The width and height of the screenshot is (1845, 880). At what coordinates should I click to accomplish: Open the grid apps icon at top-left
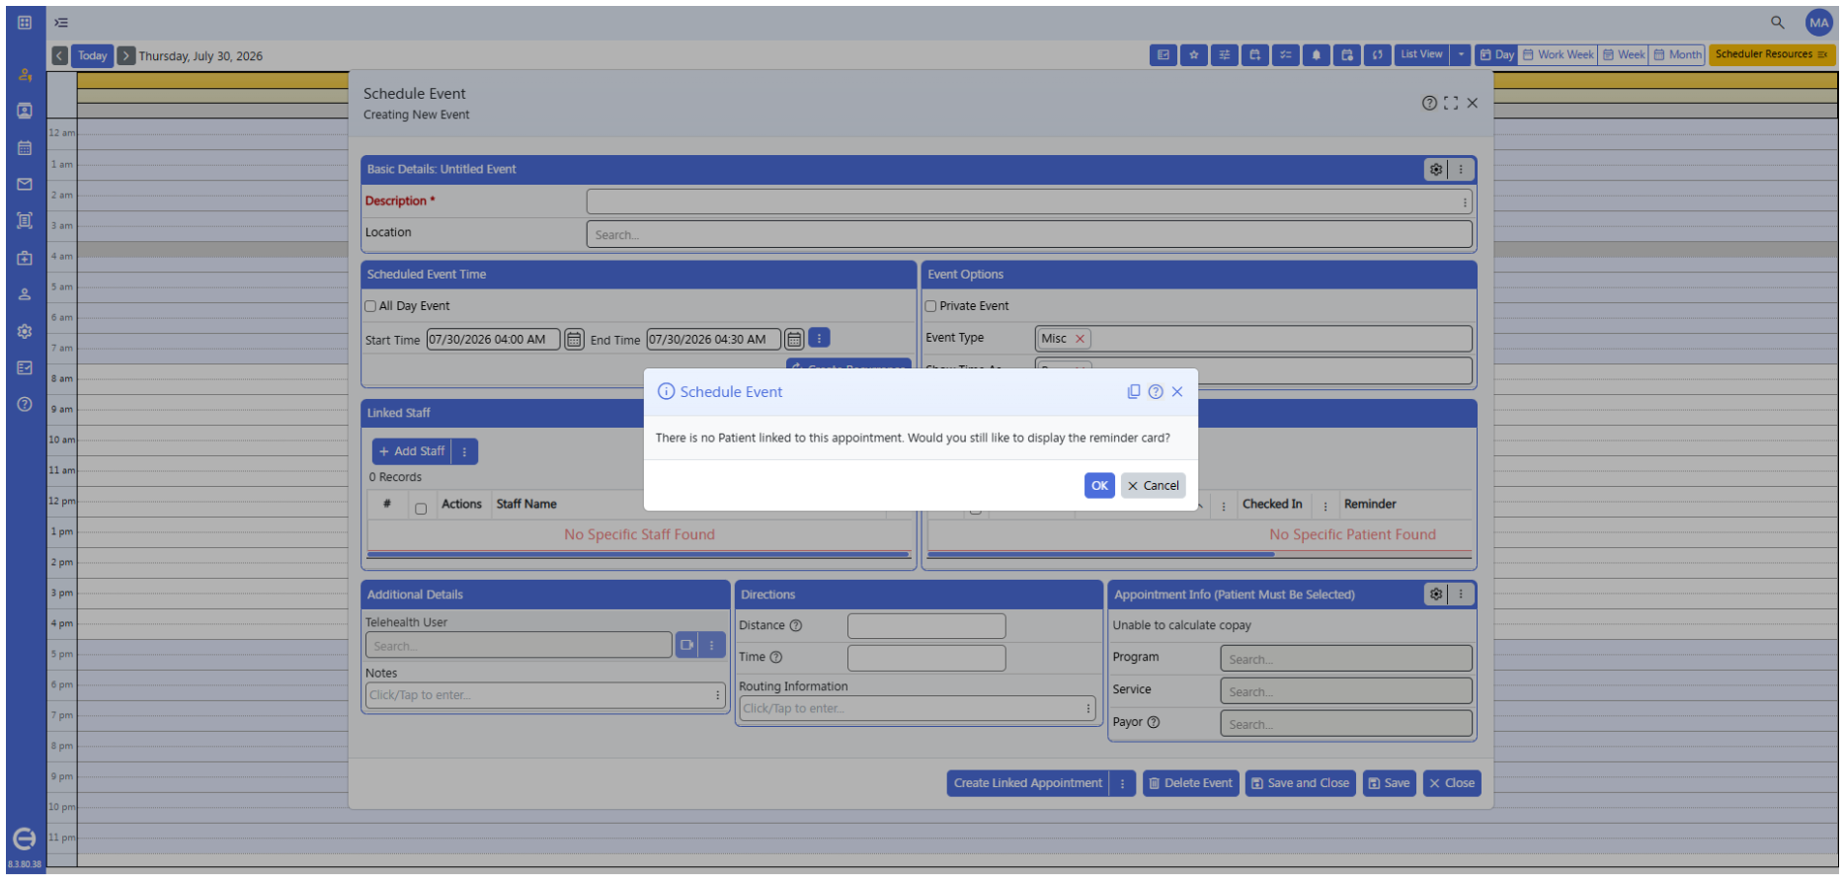25,22
